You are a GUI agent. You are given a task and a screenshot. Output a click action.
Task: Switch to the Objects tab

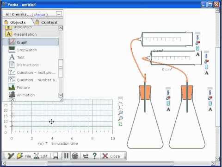[x=18, y=22]
